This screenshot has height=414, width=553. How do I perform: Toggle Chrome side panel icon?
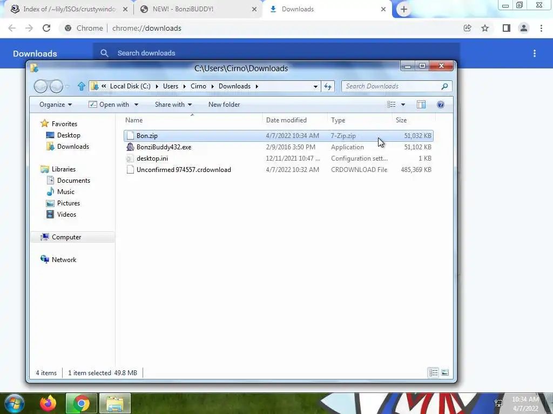tap(507, 28)
